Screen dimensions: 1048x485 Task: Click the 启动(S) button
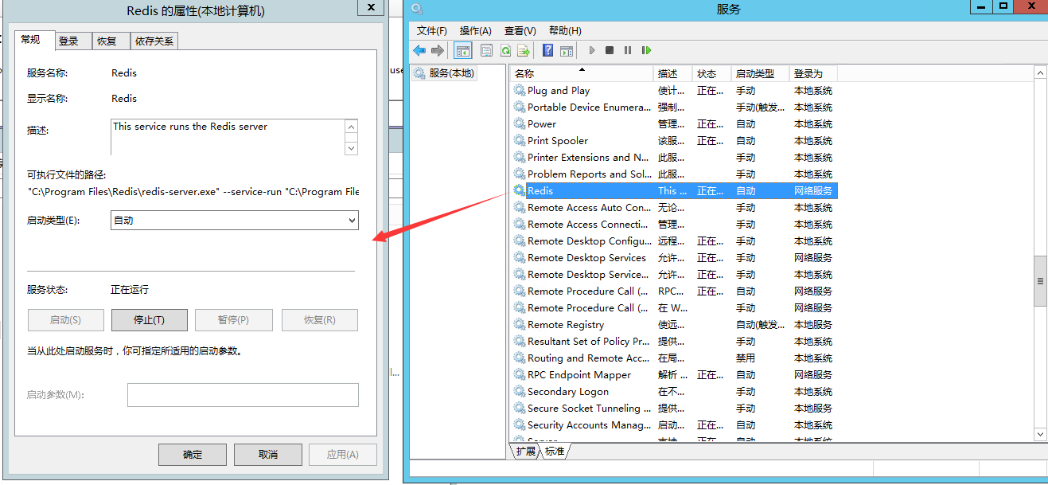click(x=66, y=320)
